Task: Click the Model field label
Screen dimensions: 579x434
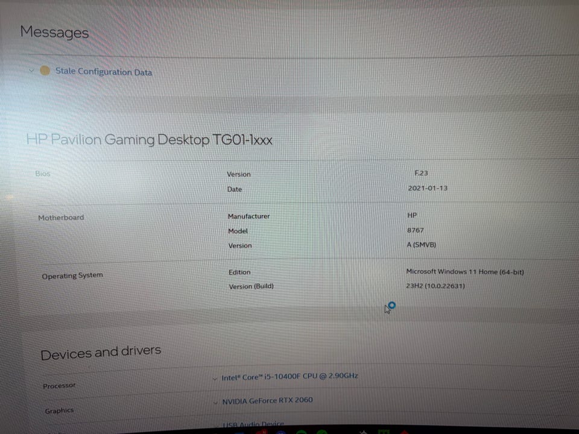Action: (238, 231)
